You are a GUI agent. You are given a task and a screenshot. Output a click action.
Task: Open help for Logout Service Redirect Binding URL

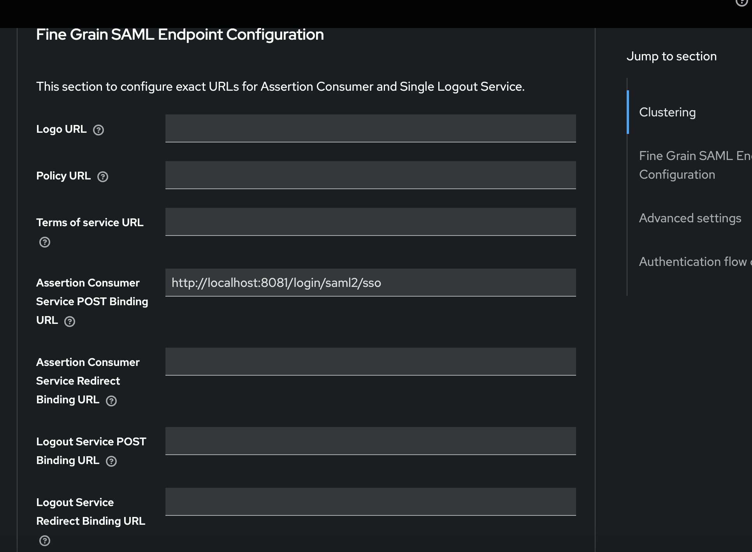[x=45, y=541]
